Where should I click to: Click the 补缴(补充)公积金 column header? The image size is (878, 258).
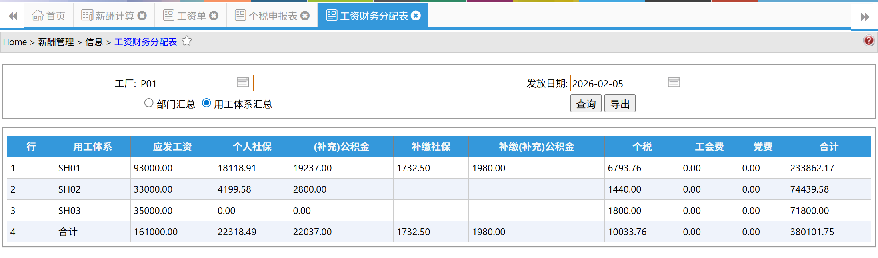(x=536, y=147)
